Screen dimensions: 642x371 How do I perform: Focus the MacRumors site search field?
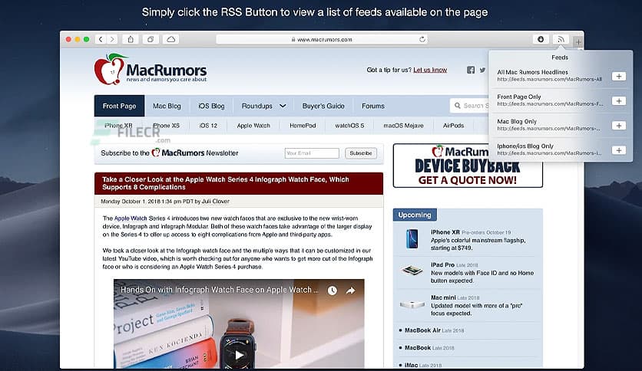click(x=469, y=106)
